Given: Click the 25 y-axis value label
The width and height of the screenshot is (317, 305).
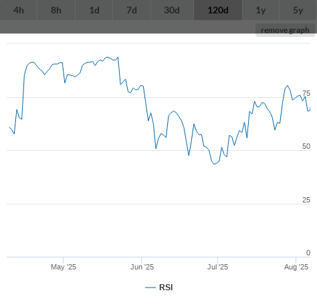Looking at the screenshot, I should [306, 200].
